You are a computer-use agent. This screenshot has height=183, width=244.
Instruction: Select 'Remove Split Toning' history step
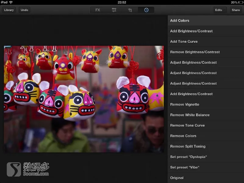click(x=206, y=146)
